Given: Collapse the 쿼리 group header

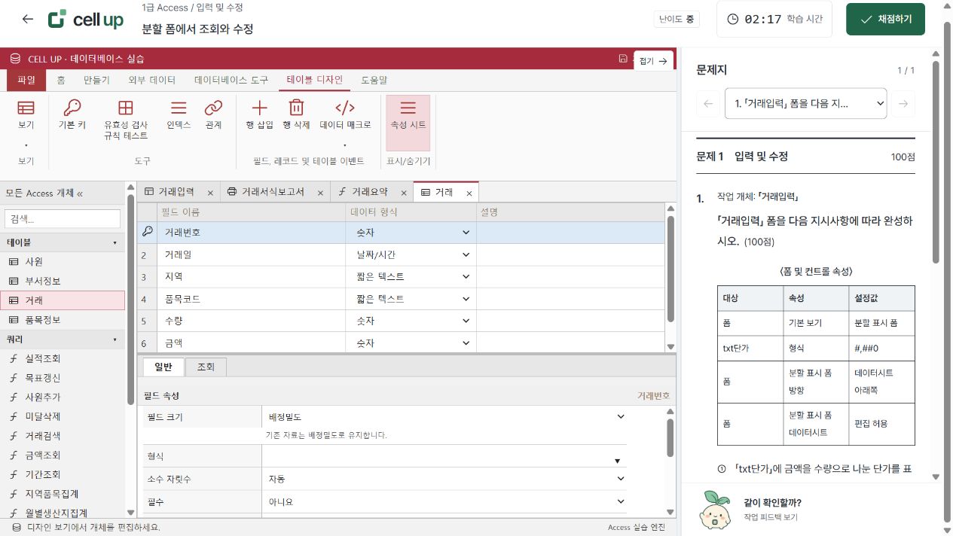Looking at the screenshot, I should (x=63, y=340).
